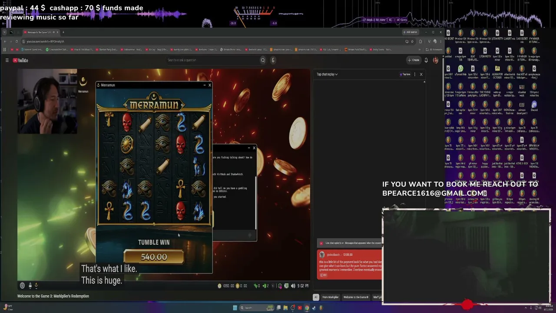Open YouTube notifications bell
This screenshot has height=313, width=556.
click(x=426, y=60)
